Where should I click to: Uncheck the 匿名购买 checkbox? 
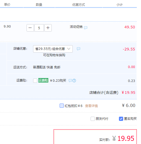[x=121, y=119]
